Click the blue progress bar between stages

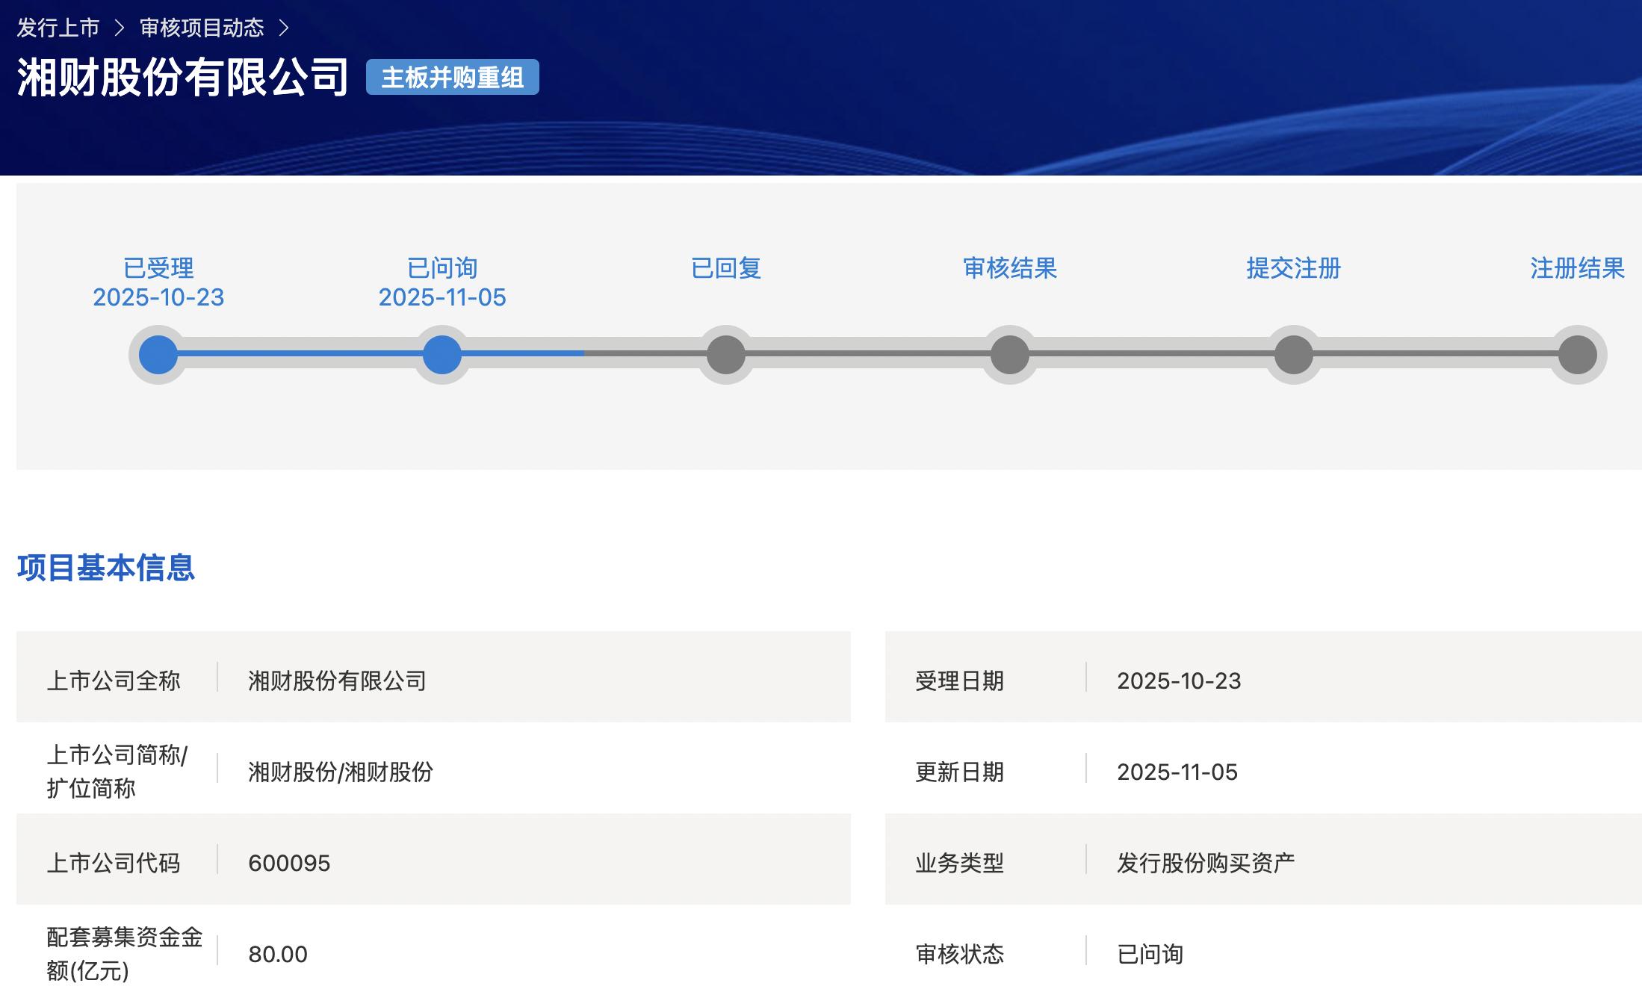click(299, 355)
